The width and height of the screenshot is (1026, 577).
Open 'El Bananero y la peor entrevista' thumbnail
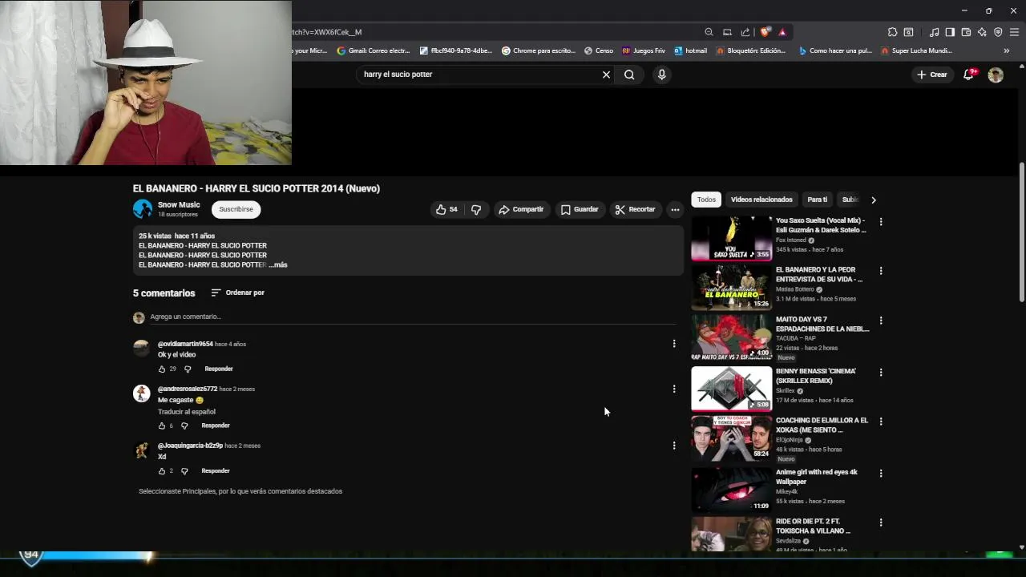pos(732,287)
